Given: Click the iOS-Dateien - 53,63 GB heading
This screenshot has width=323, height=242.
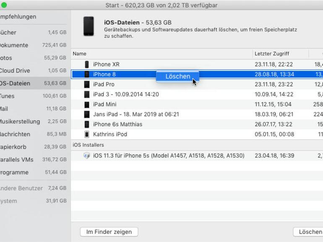Looking at the screenshot, I should [x=138, y=23].
